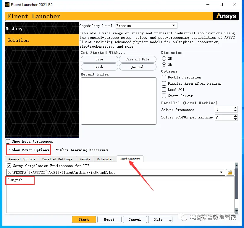Decrease Solver GPGPUs per Machine value
Image resolution: width=244 pixels, height=228 pixels.
(235, 119)
